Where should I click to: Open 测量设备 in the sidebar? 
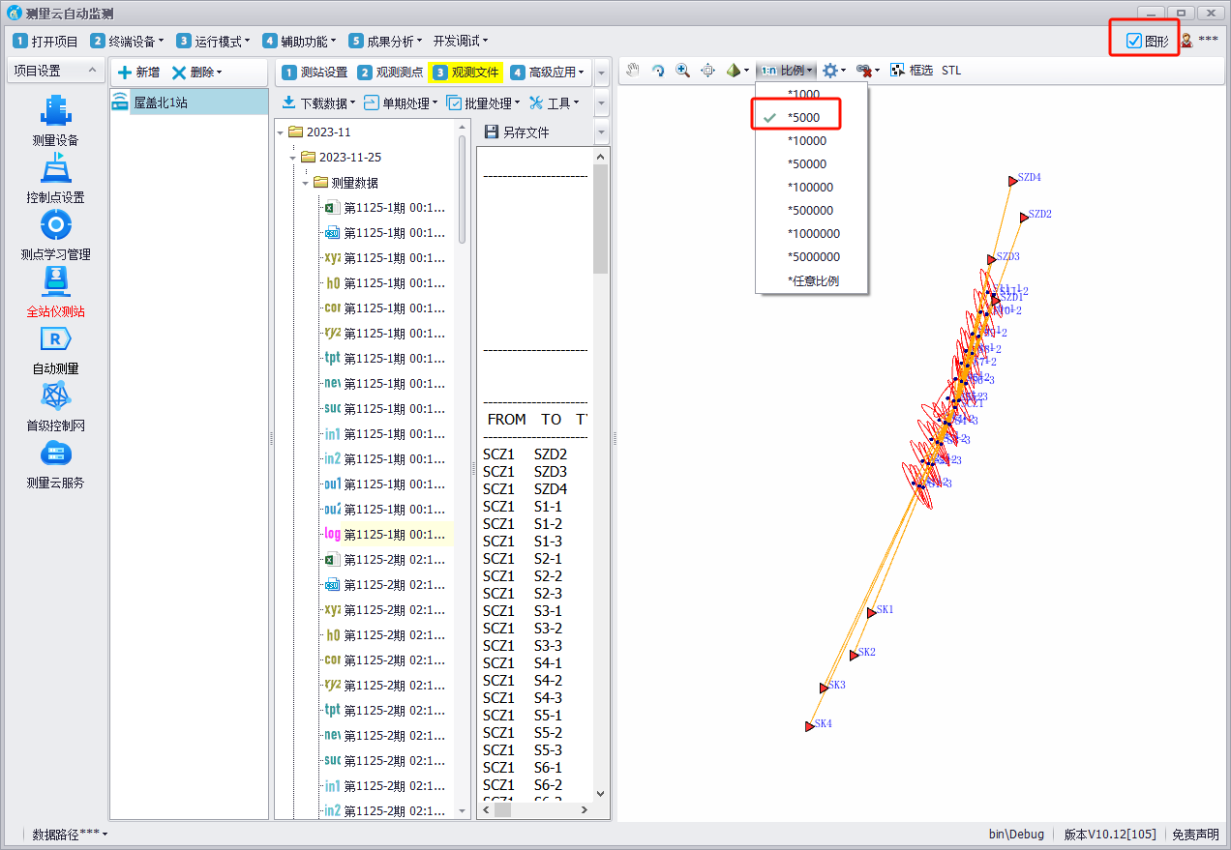point(55,122)
